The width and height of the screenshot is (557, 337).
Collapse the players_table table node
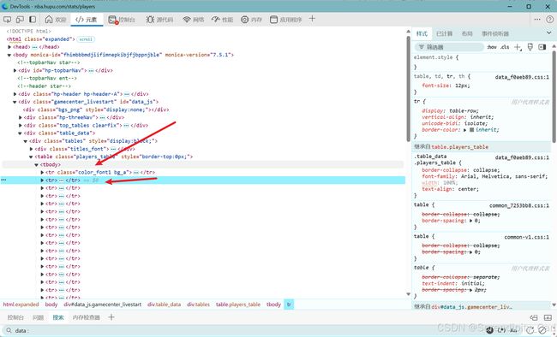click(x=31, y=157)
